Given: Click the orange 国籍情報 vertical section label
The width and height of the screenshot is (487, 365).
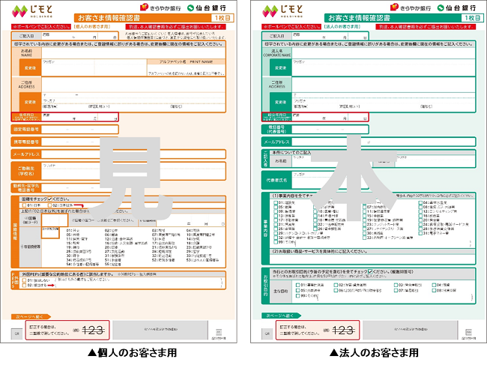Looking at the screenshot, I should coord(15,232).
